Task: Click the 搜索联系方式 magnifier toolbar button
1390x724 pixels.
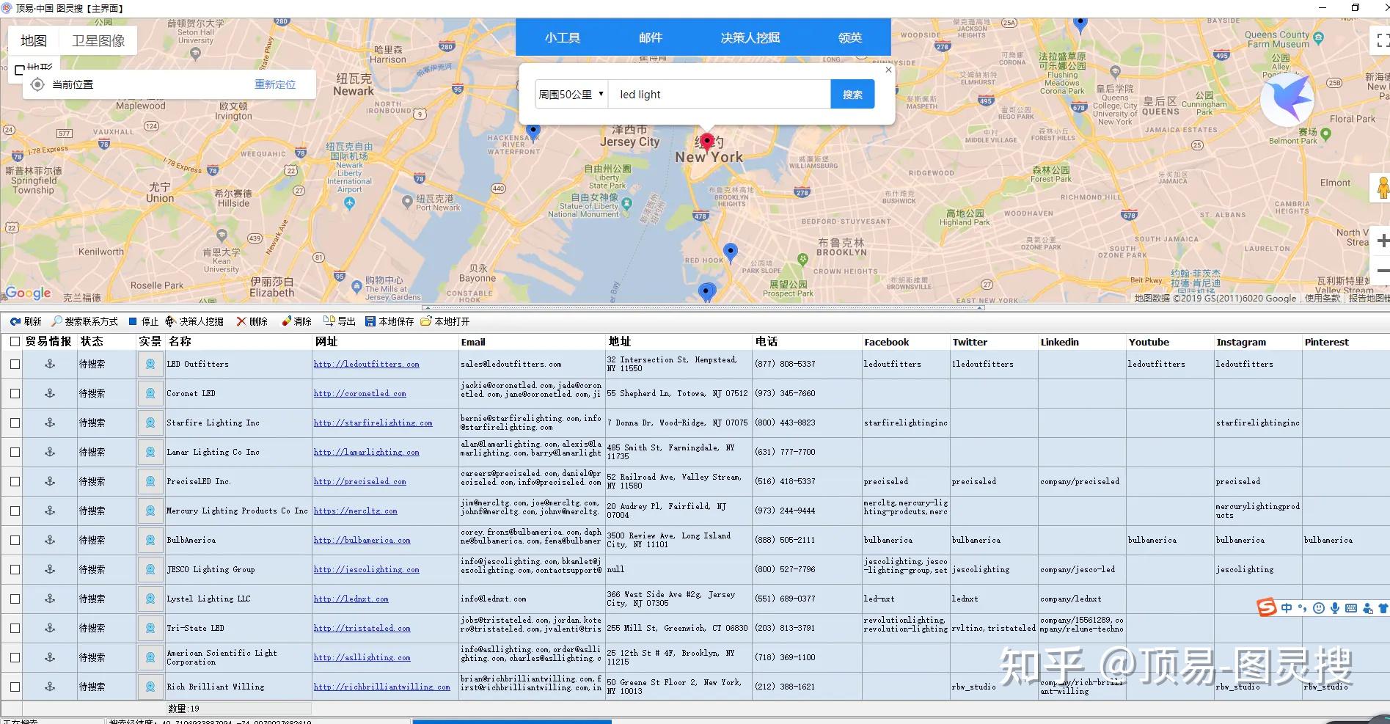Action: pyautogui.click(x=84, y=321)
